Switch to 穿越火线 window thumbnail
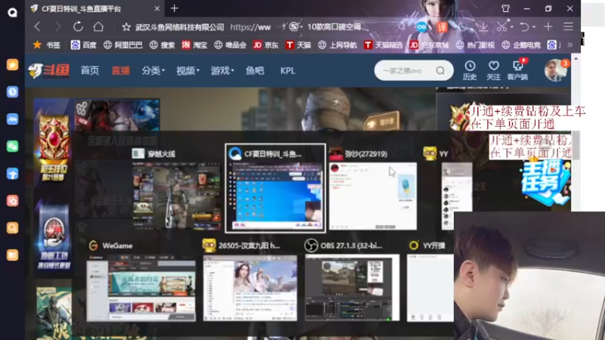This screenshot has height=340, width=605. coord(177,196)
